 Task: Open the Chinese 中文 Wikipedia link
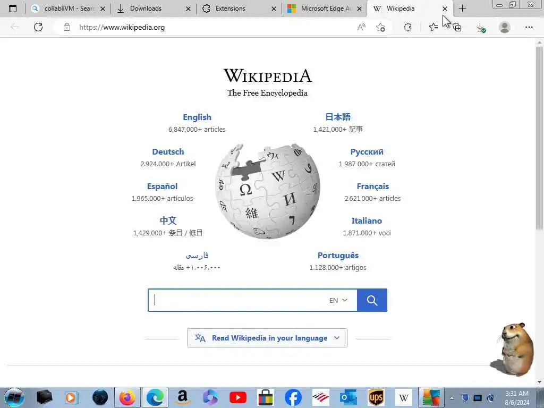168,220
